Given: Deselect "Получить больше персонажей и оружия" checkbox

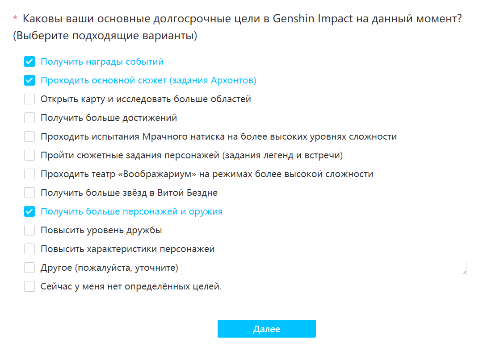Looking at the screenshot, I should pyautogui.click(x=29, y=211).
